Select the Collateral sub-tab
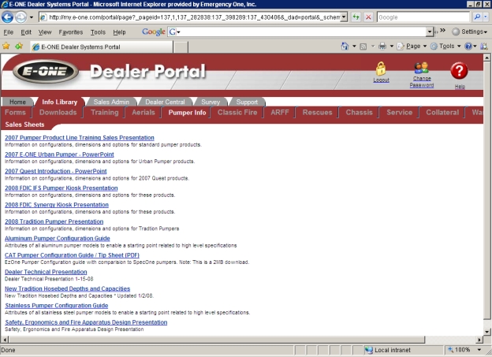 (442, 113)
